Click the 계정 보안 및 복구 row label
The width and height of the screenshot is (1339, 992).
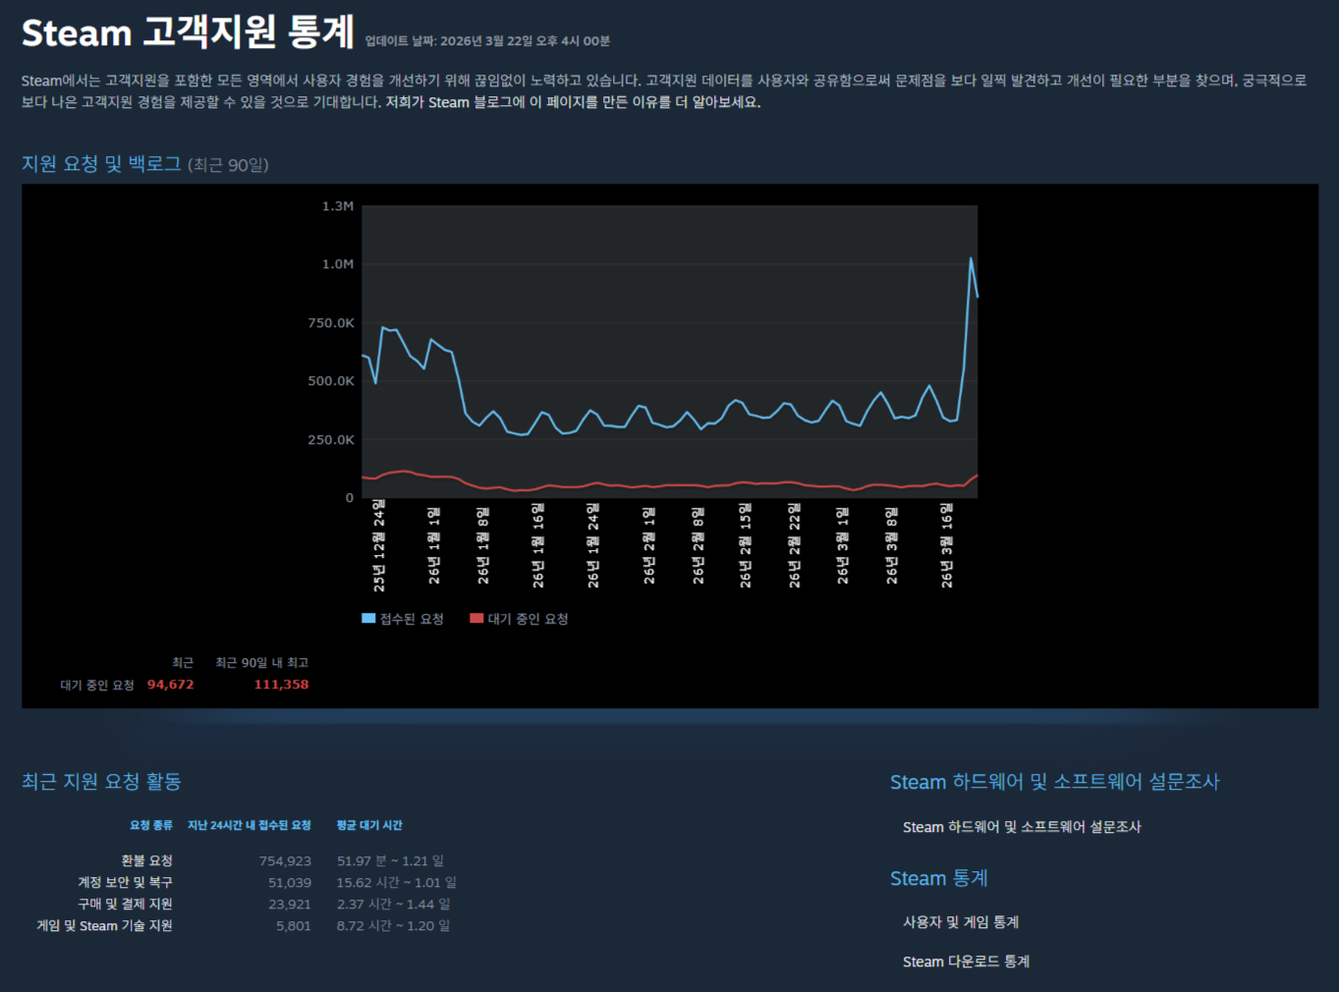pyautogui.click(x=125, y=883)
